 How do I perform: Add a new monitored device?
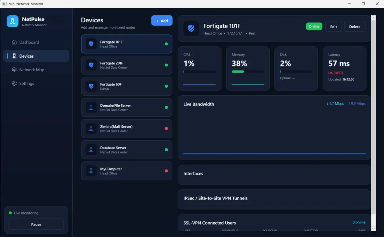(x=162, y=20)
